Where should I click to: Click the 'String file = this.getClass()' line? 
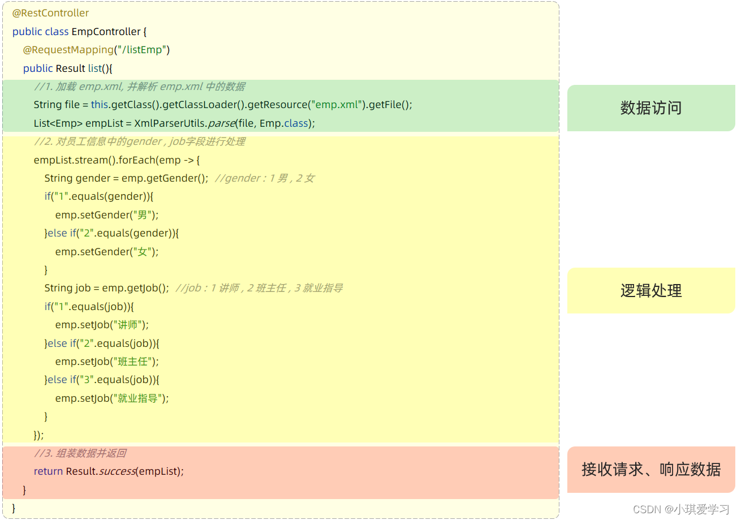point(223,105)
